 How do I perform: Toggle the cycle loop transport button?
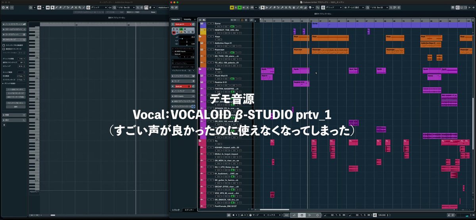[x=294, y=215]
